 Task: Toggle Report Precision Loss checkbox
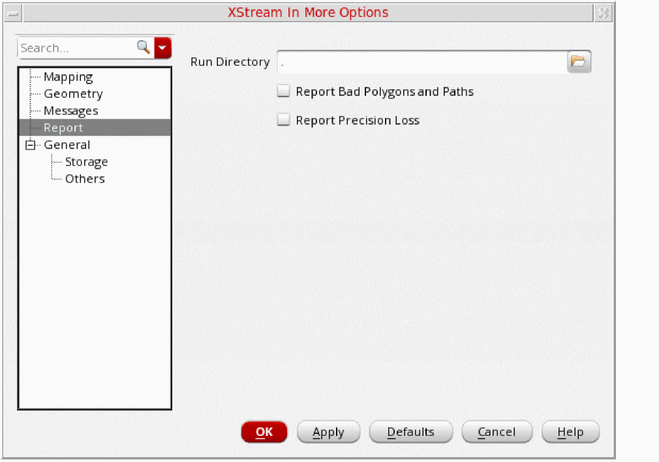(x=284, y=120)
